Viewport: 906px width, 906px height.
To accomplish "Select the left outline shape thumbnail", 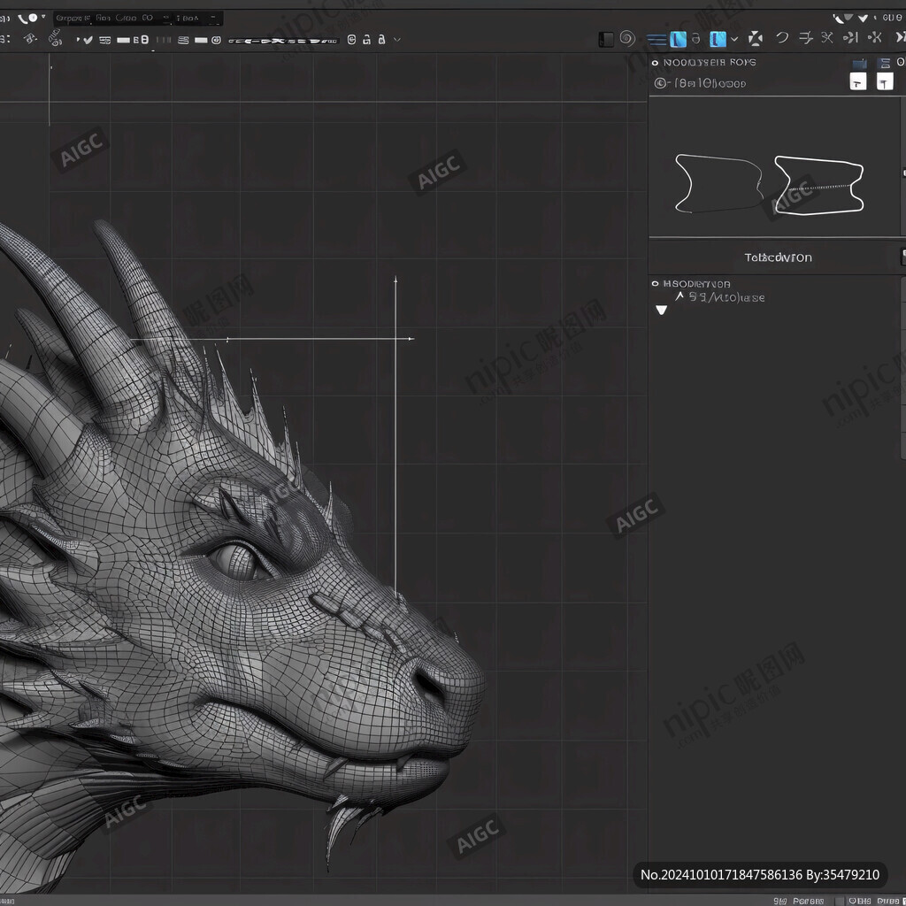I will tap(718, 183).
